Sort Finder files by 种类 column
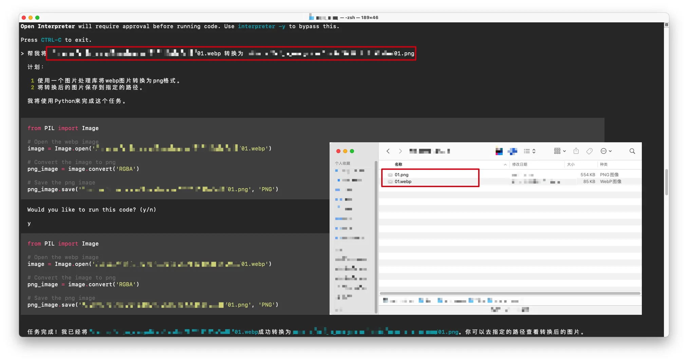 (603, 164)
